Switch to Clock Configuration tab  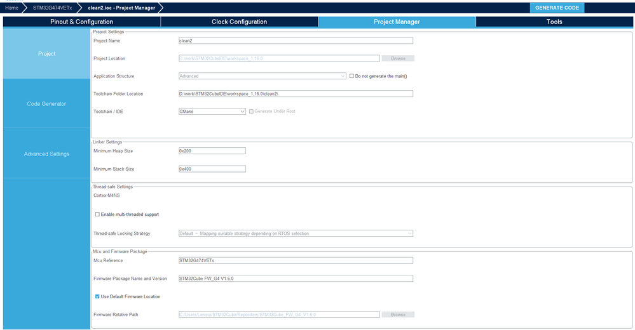point(240,22)
